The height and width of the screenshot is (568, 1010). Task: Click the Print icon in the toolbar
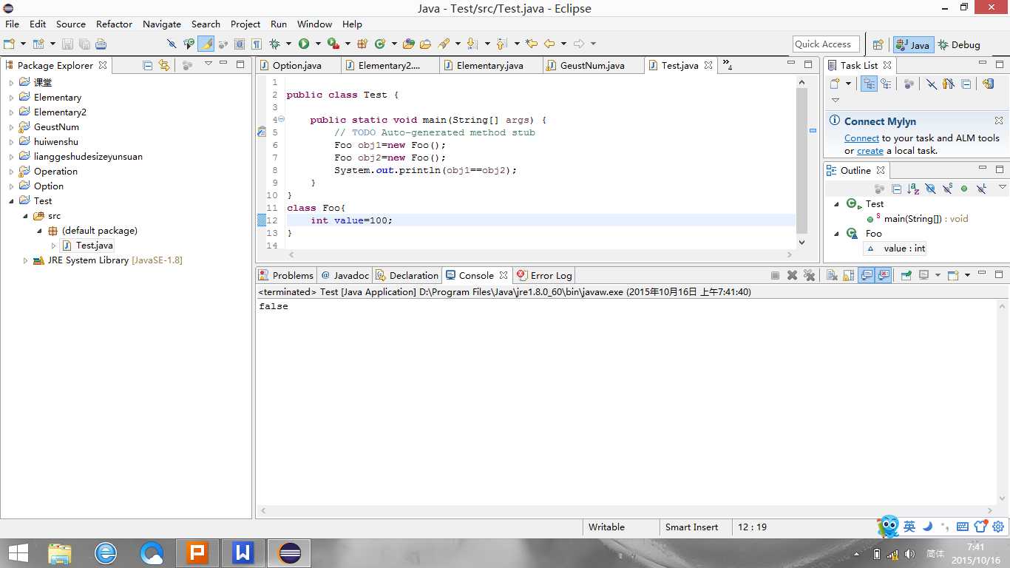101,44
